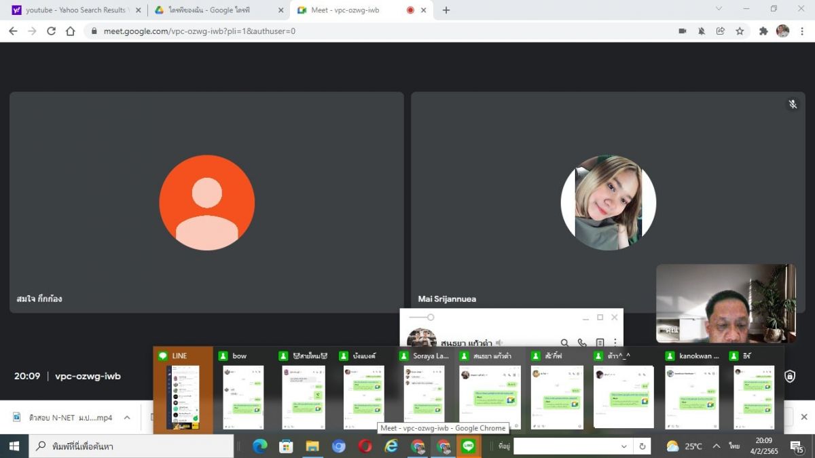Image resolution: width=815 pixels, height=458 pixels.
Task: Bookmark this page with the star icon
Action: pyautogui.click(x=740, y=31)
